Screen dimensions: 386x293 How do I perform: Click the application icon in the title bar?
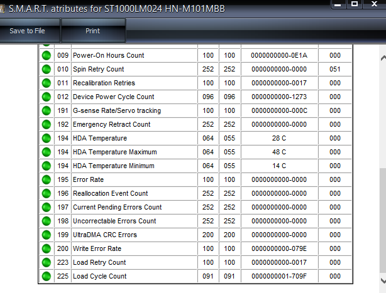[3, 7]
